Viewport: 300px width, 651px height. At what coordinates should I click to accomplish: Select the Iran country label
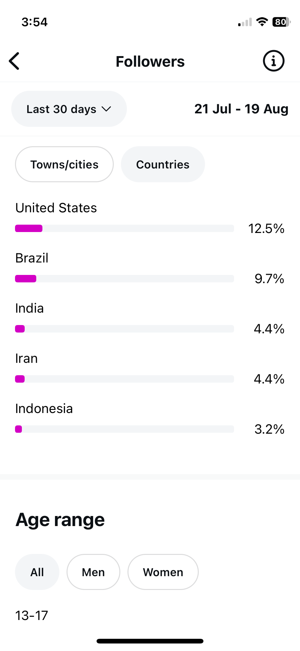click(27, 359)
